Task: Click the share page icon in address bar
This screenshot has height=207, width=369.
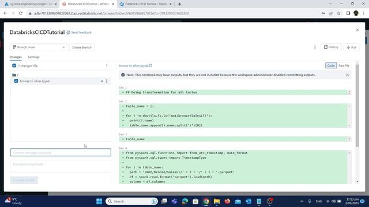Action: (x=331, y=13)
